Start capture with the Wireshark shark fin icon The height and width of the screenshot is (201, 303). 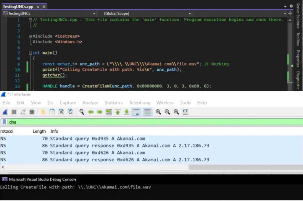5,112
